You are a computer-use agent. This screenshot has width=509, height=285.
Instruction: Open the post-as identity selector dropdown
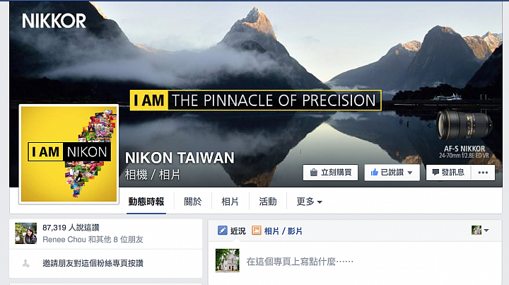point(480,230)
